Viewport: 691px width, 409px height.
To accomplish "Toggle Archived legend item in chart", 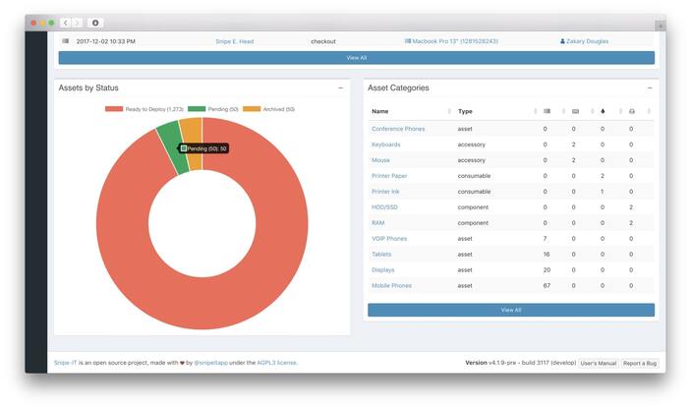I will [262, 109].
